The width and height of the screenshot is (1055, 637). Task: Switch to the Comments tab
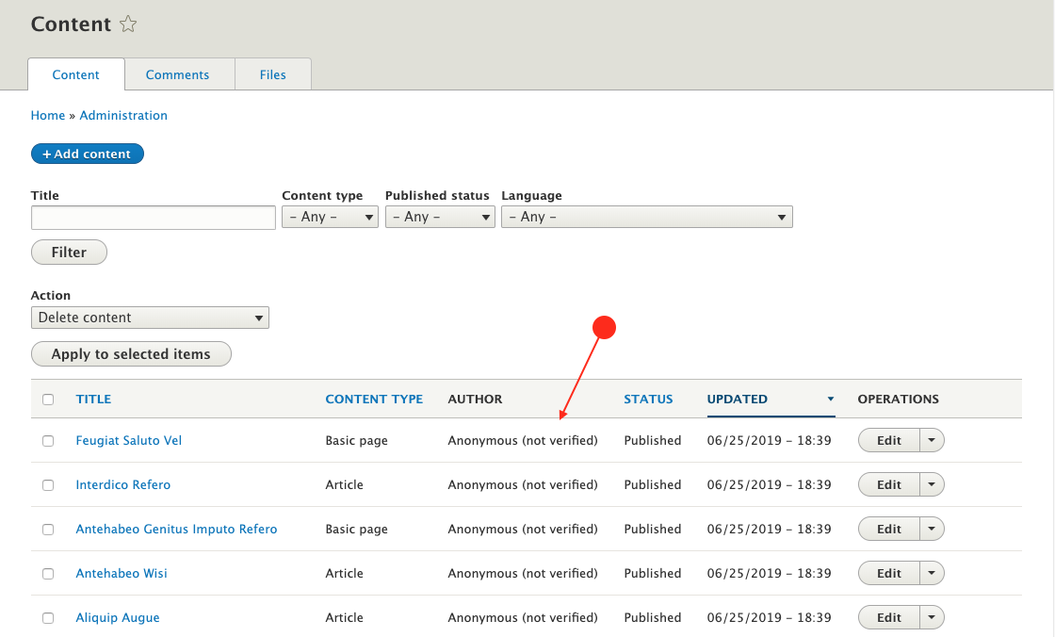pos(177,74)
